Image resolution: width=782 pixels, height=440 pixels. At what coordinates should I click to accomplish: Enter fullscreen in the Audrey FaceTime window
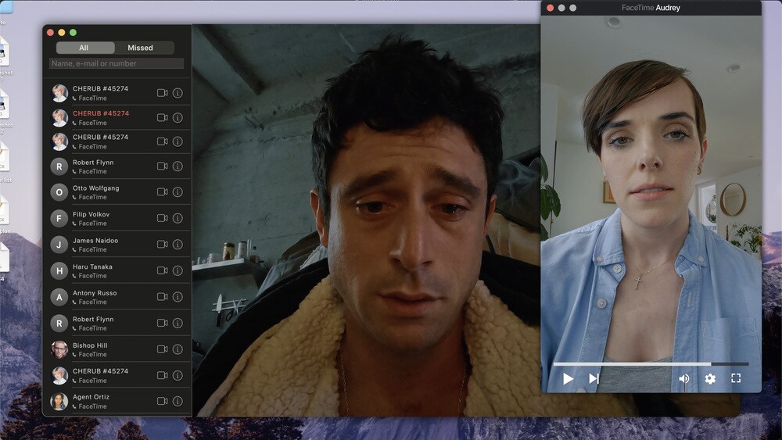pos(736,378)
